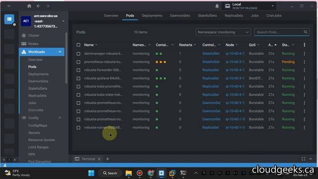Open File Explorer from taskbar
Screen dimensions: 318x179
(x=129, y=173)
